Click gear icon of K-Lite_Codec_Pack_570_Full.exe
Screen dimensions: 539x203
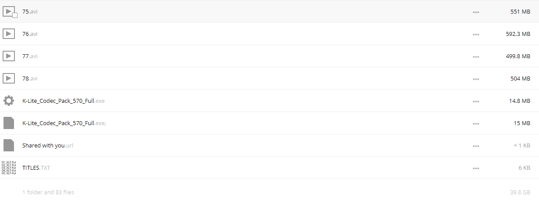[9, 101]
